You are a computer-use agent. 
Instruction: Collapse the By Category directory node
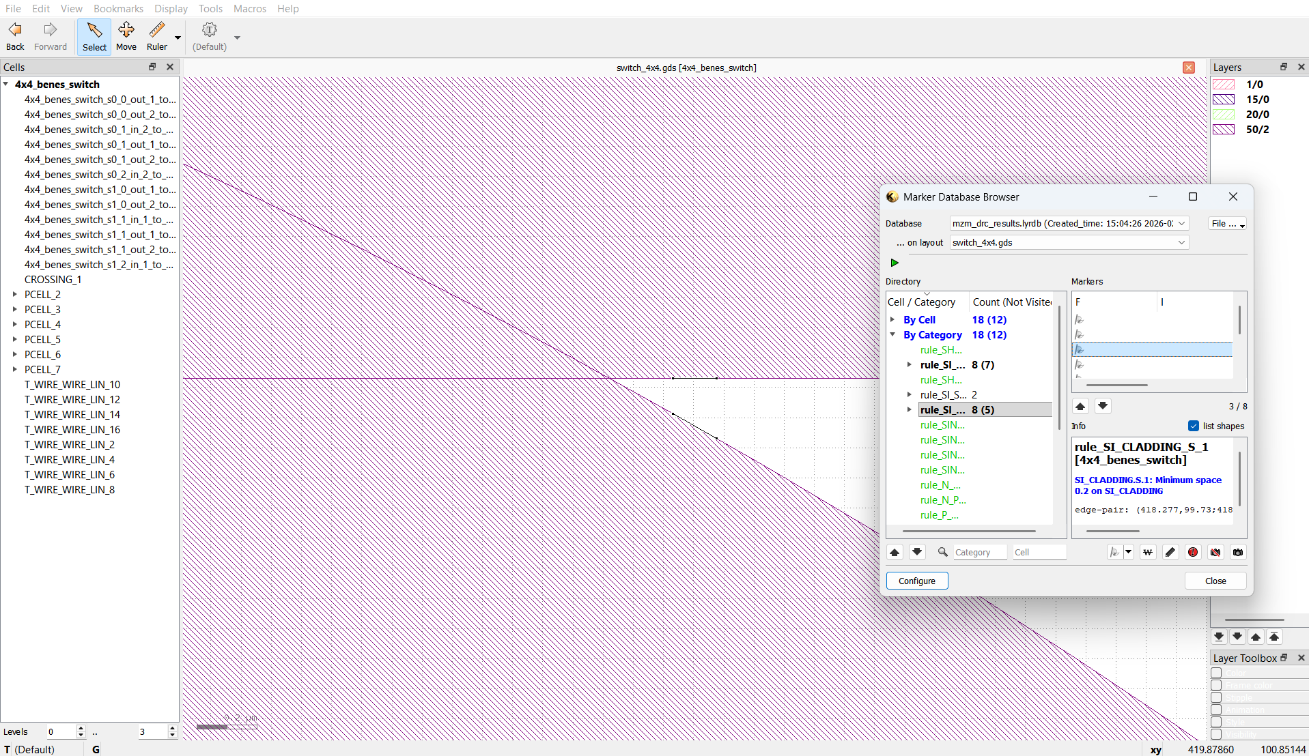[x=892, y=335]
